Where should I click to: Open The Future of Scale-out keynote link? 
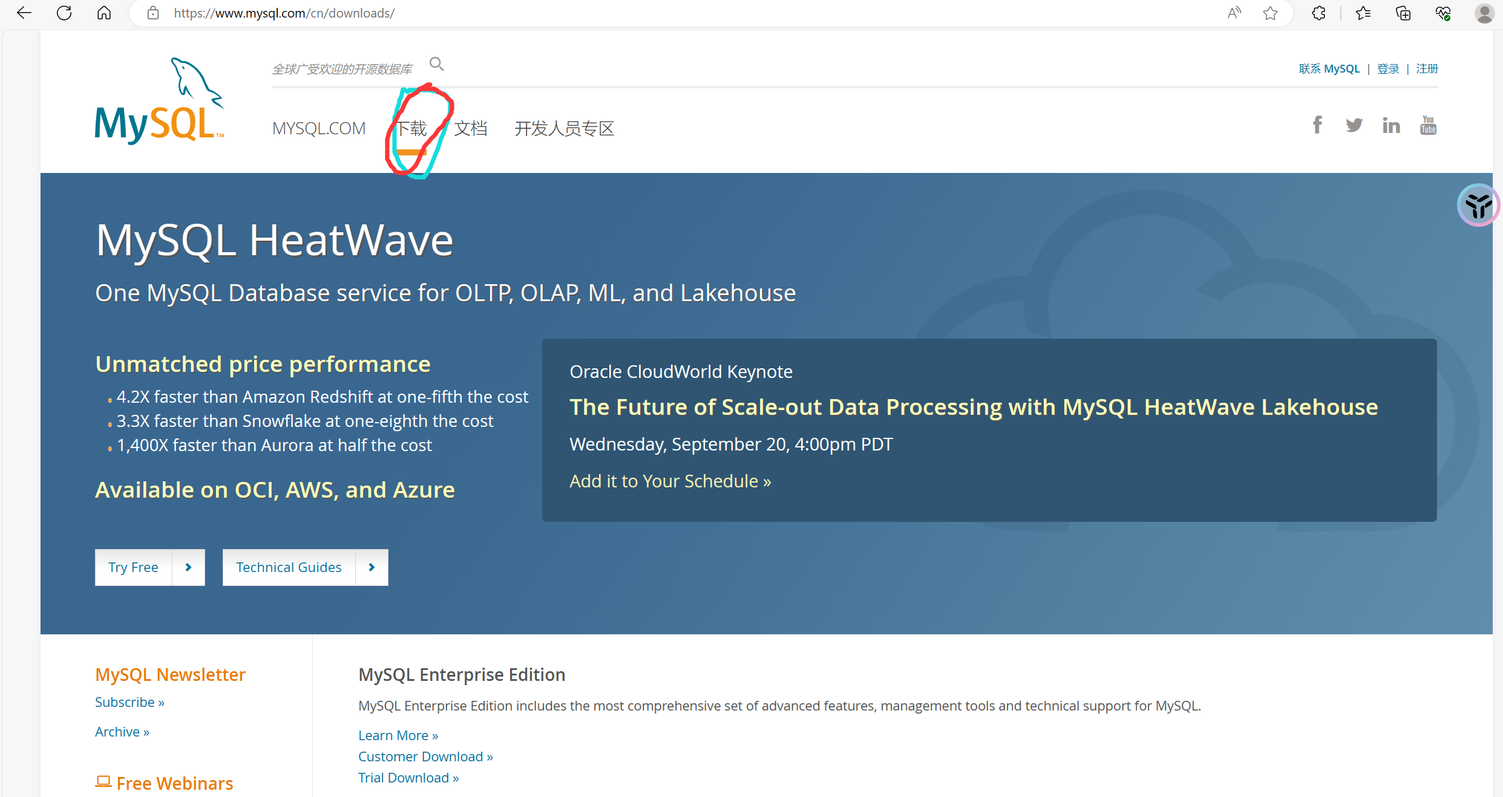tap(974, 407)
